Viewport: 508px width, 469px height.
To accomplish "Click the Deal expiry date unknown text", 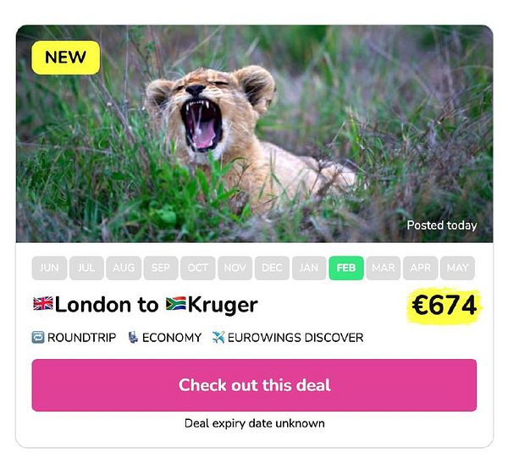I will [254, 423].
